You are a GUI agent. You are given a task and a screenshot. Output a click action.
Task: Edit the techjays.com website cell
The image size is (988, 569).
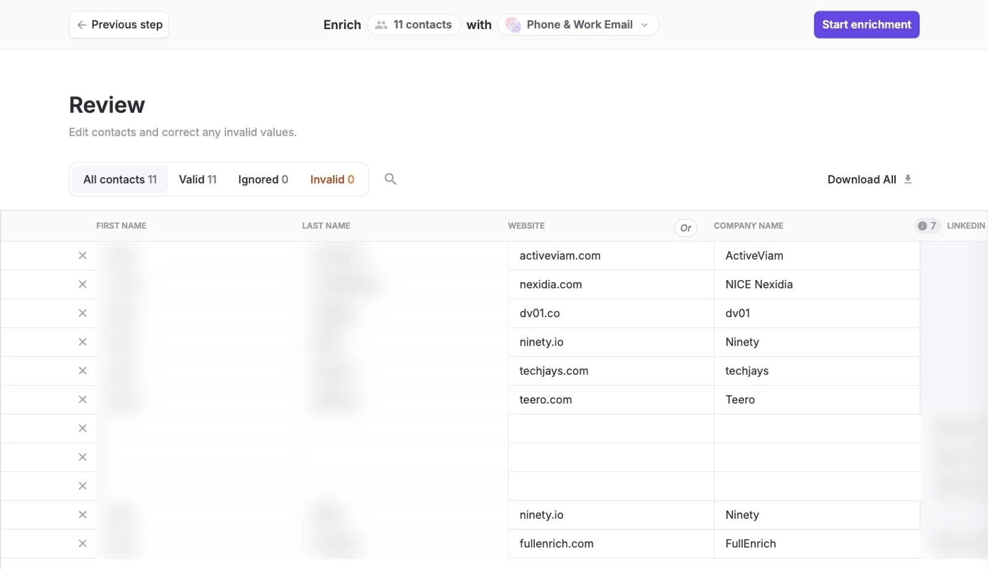611,371
